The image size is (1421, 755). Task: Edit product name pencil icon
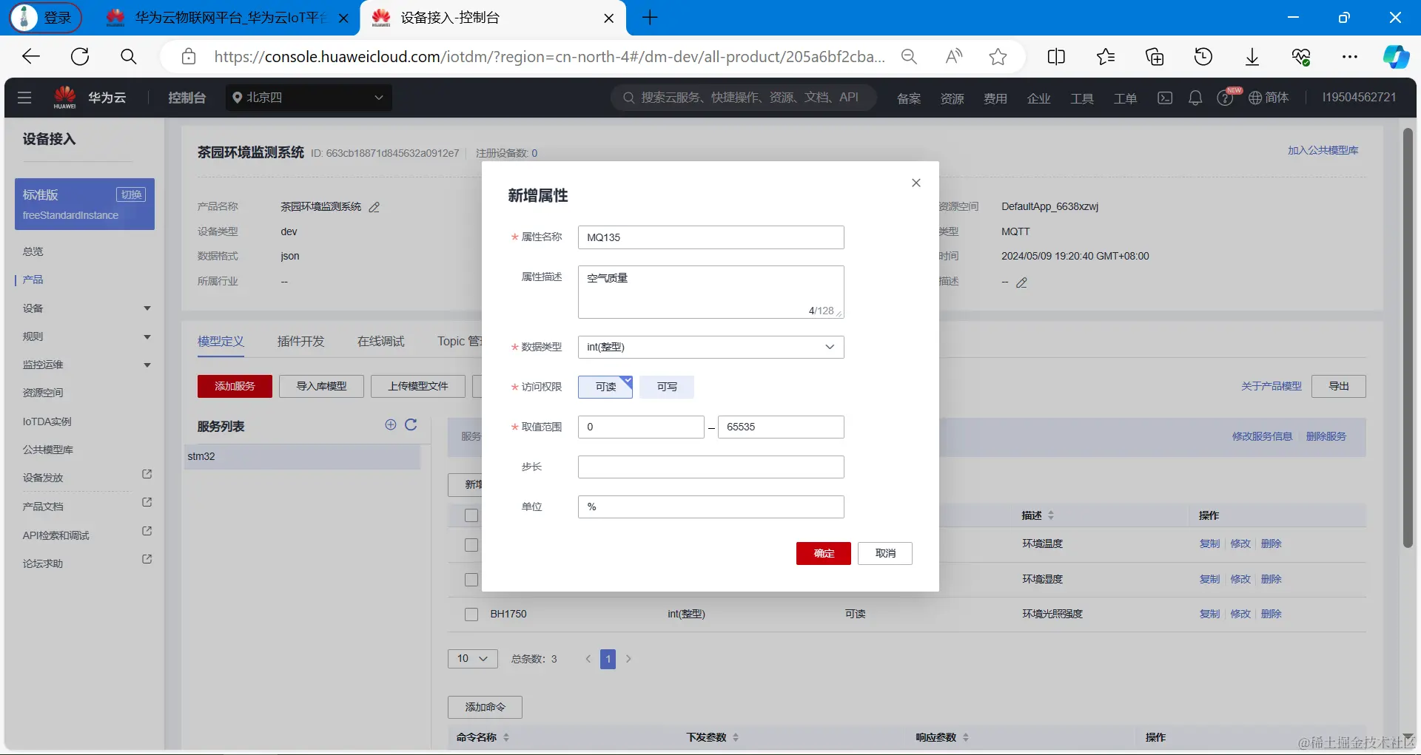pyautogui.click(x=374, y=207)
